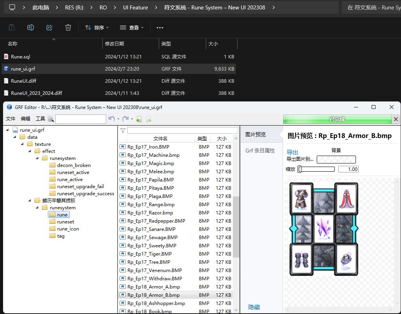Click the share icon in Explorer toolbar
The image size is (401, 314).
[49, 27]
